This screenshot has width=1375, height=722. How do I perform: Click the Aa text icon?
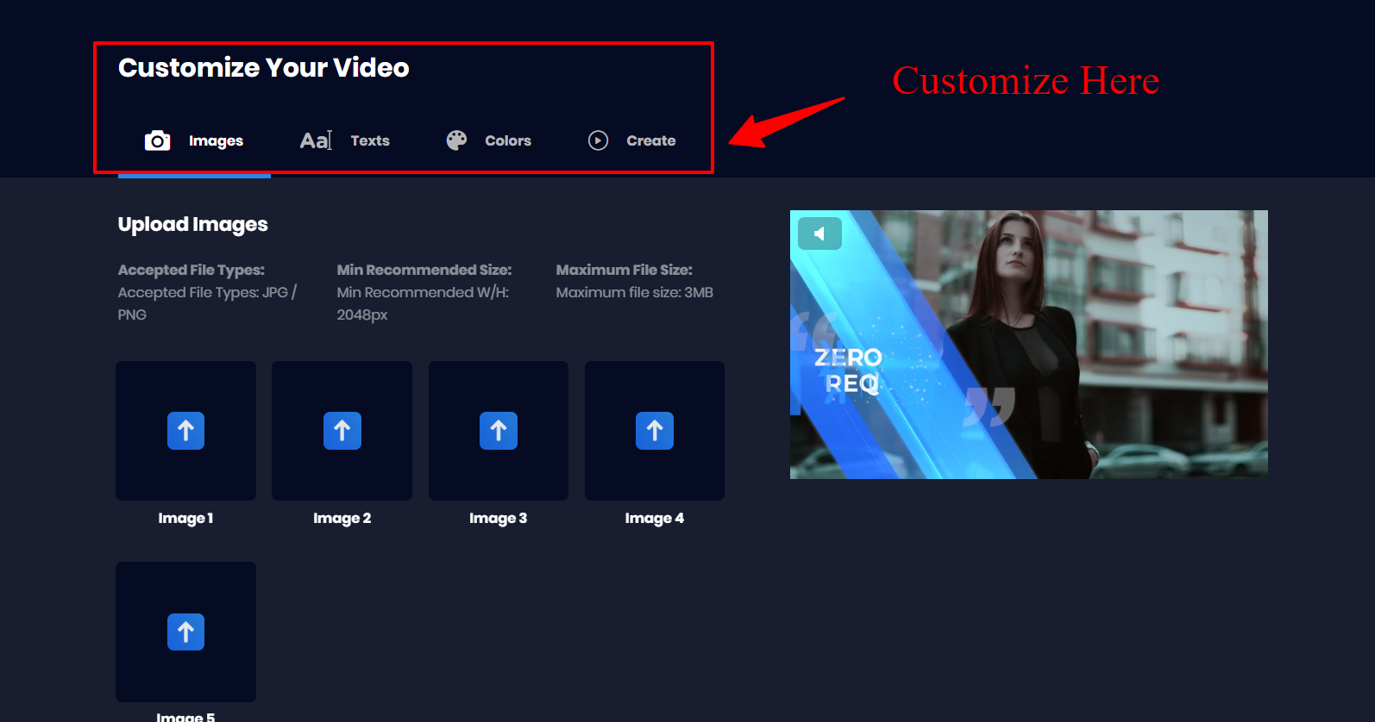[316, 140]
